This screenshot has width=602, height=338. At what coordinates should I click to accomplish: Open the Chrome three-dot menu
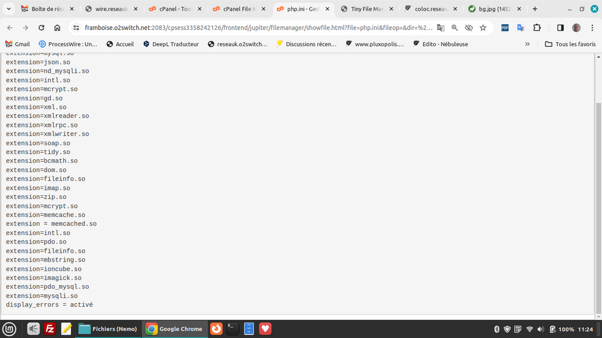pyautogui.click(x=592, y=28)
